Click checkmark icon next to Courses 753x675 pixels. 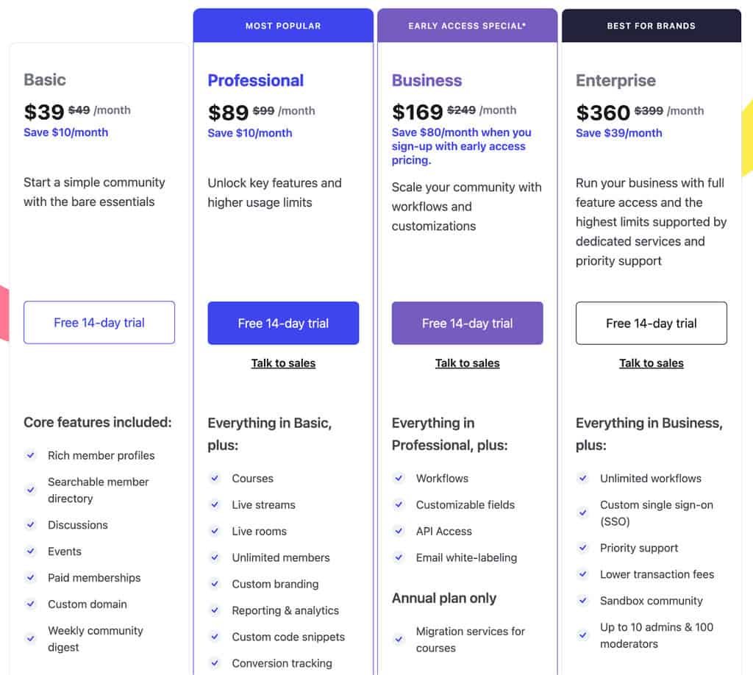coord(215,478)
